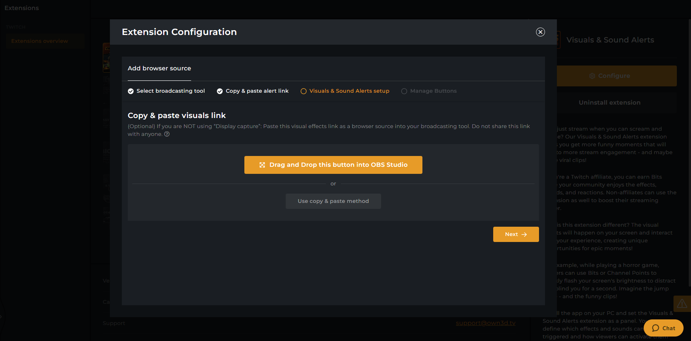
Task: Click Drag and Drop into OBS Studio button
Action: pyautogui.click(x=333, y=165)
